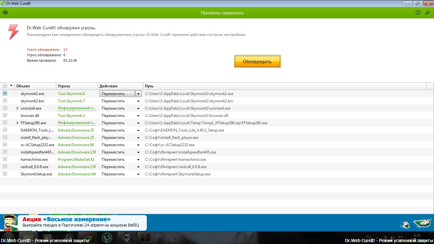Select the hamachimsi.exe object name
This screenshot has width=434, height=244.
pos(34,159)
